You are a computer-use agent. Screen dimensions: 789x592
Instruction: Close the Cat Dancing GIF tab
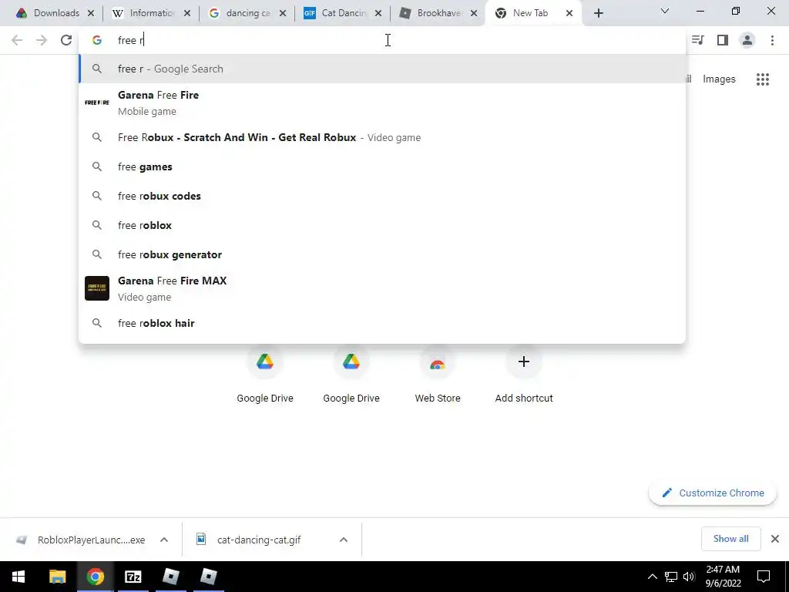tap(378, 13)
